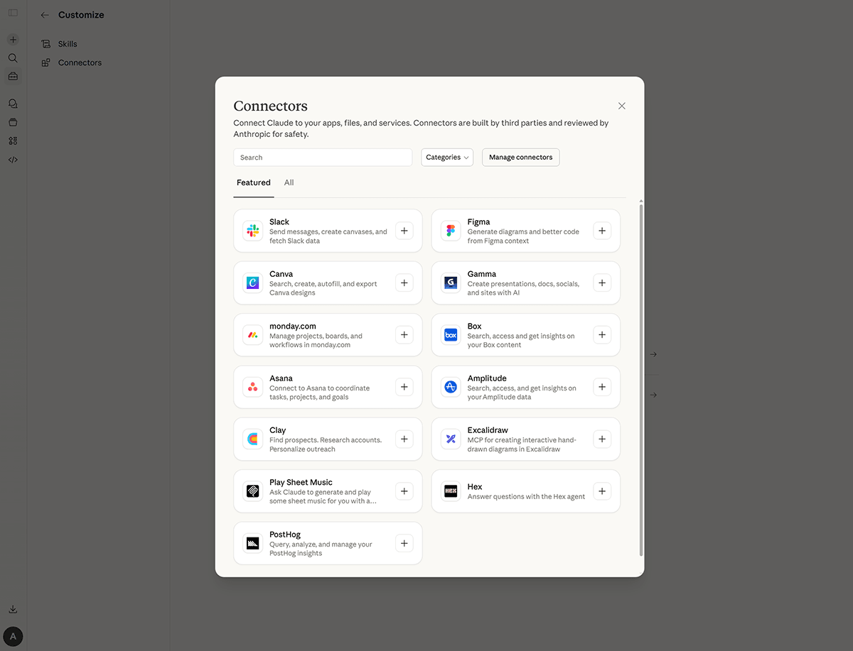
Task: Add the PostHog connector
Action: point(404,543)
